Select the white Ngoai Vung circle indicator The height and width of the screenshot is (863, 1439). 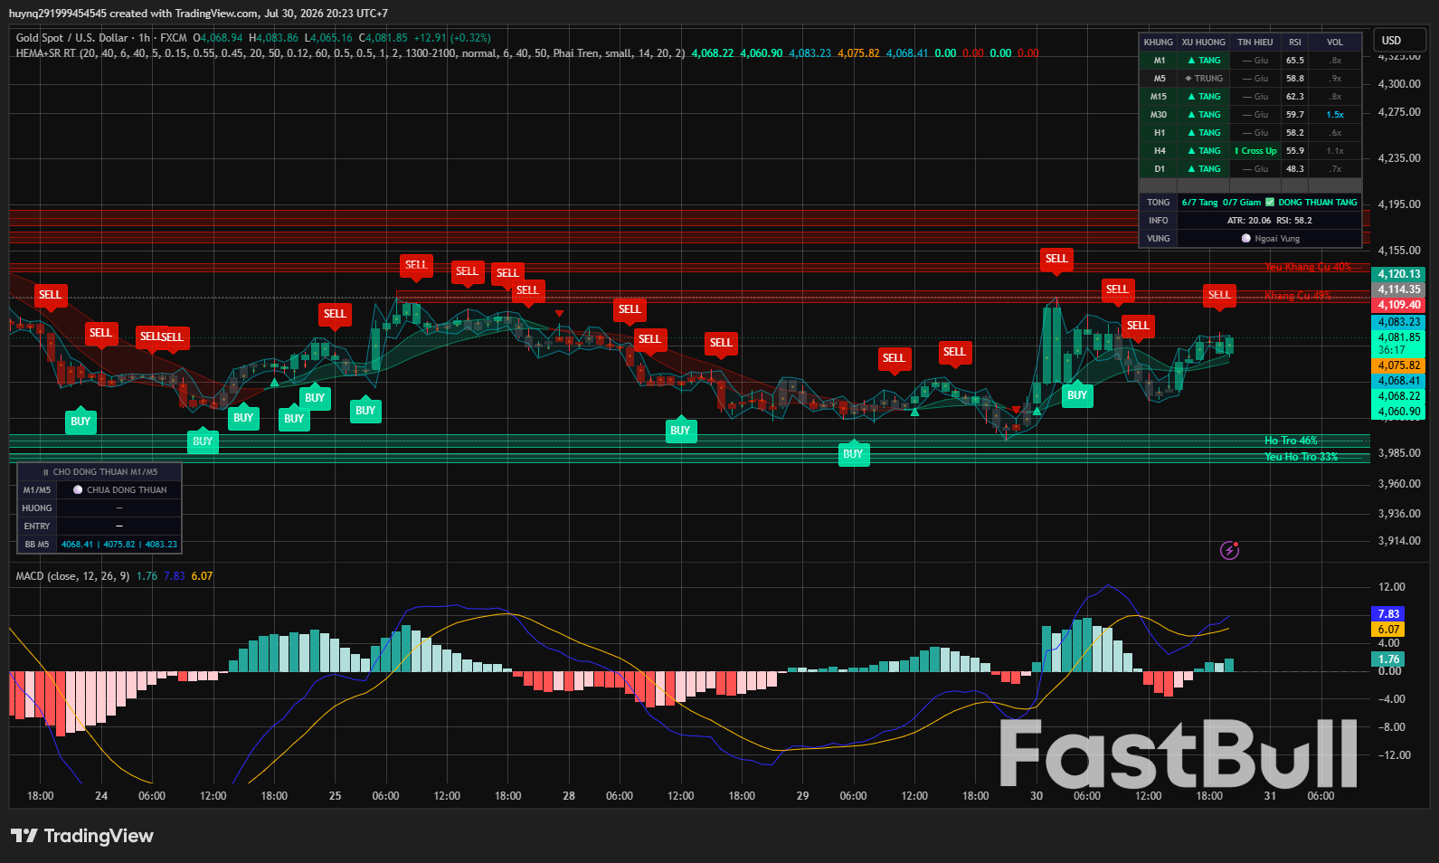click(x=1246, y=239)
